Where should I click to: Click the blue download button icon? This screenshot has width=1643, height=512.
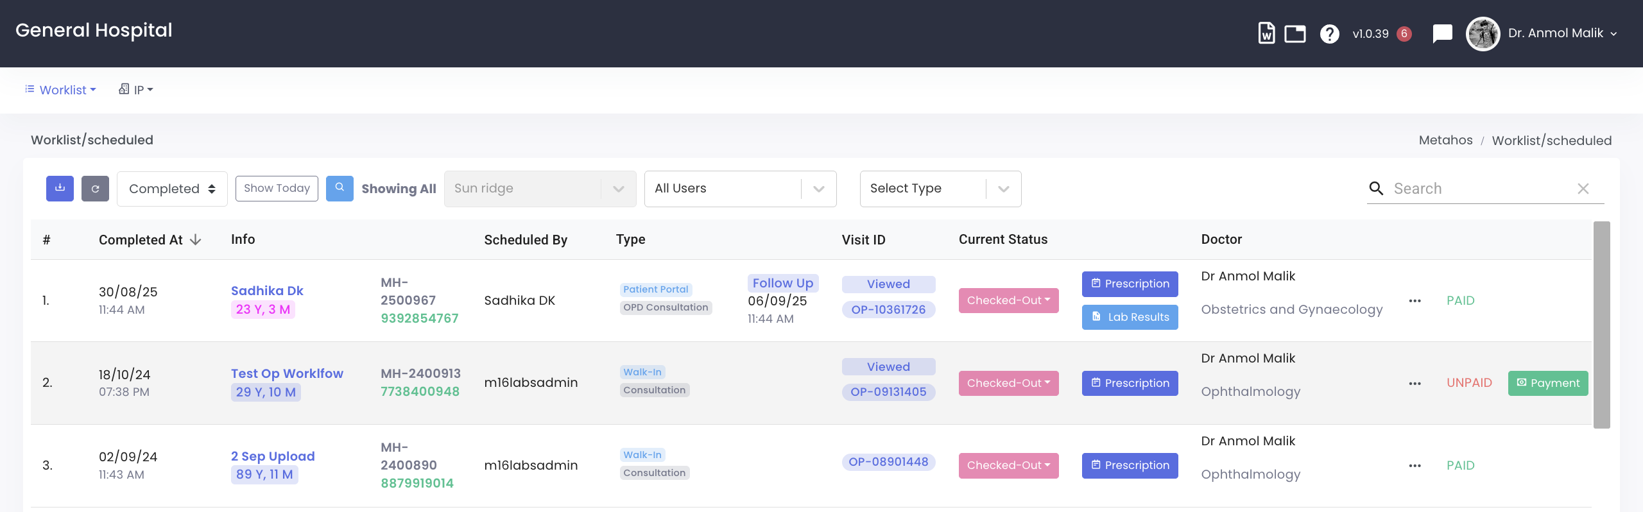(x=60, y=189)
